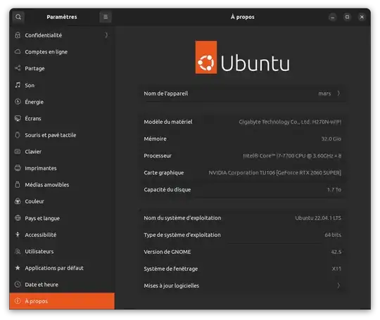Click the printer icon for Imprimantes
The width and height of the screenshot is (380, 320).
(18, 168)
